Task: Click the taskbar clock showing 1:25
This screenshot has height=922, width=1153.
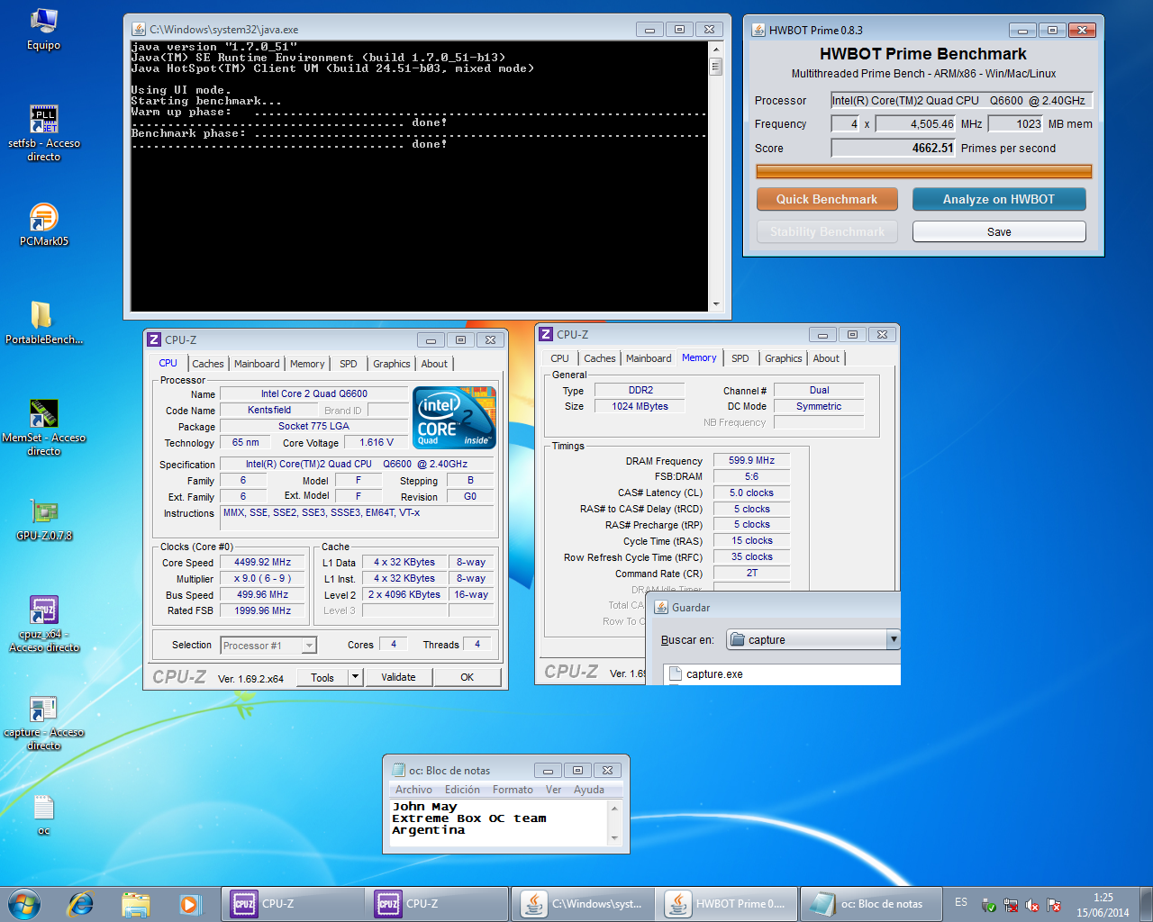Action: click(x=1103, y=905)
